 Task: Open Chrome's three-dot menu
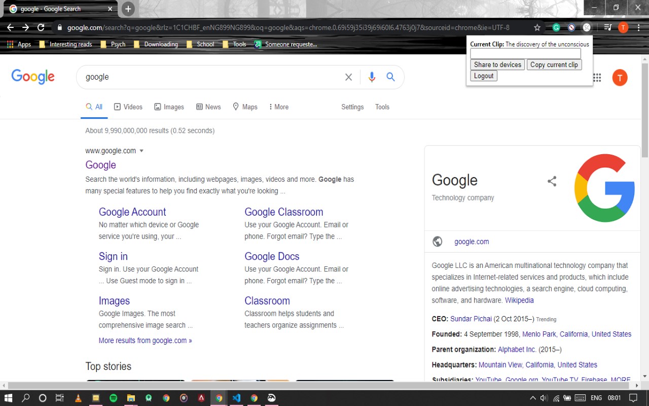pos(638,27)
